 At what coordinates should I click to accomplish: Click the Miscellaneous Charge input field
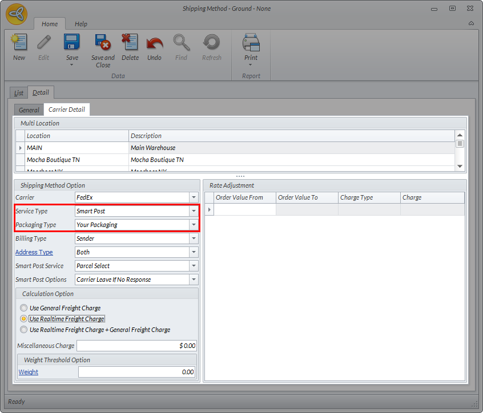[x=137, y=346]
